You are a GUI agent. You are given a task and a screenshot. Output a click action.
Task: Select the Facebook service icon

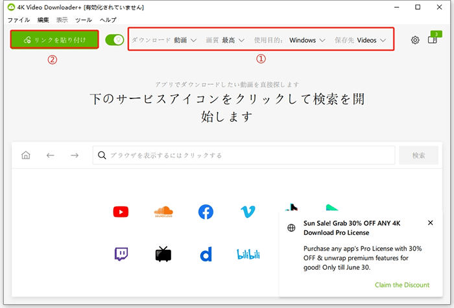(x=206, y=212)
